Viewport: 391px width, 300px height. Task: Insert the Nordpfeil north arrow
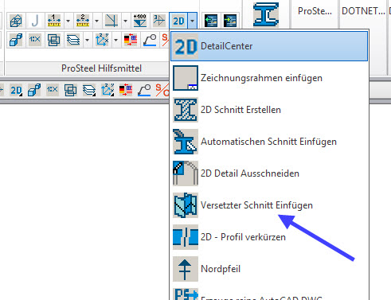[269, 269]
